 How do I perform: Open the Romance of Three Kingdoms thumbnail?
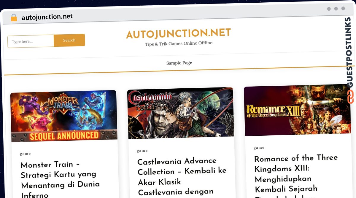[x=297, y=110]
